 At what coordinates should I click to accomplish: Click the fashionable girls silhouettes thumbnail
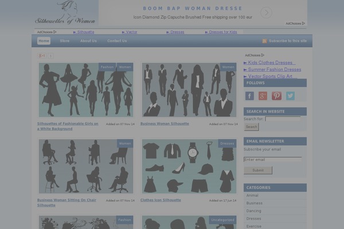pos(86,90)
